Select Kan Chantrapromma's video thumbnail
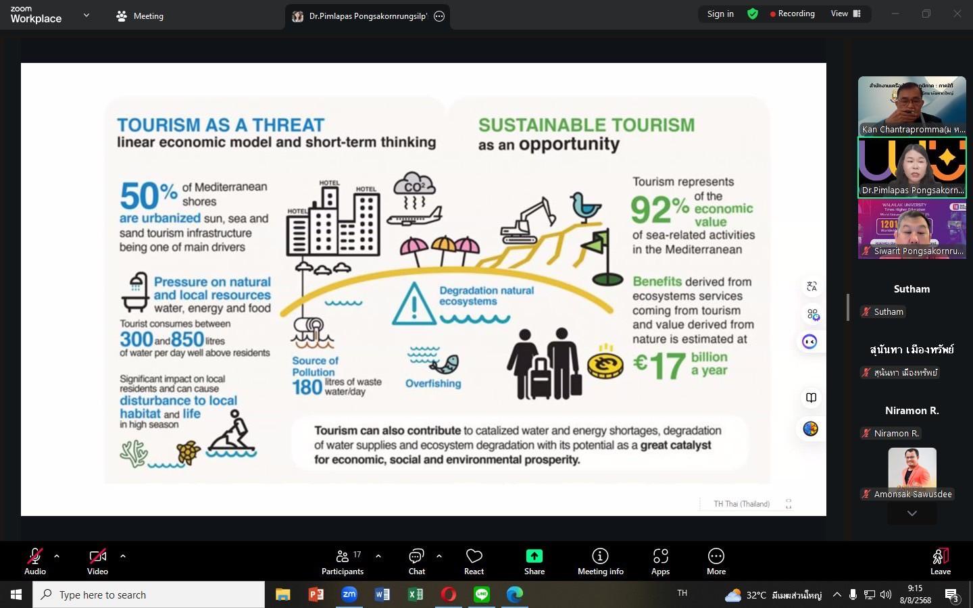This screenshot has width=973, height=608. coord(912,105)
